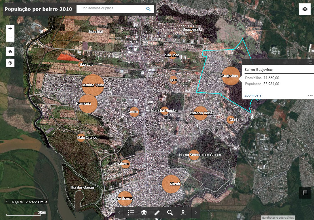Open the attribute table button
Viewport: 314px width, 220px height.
tap(305, 193)
